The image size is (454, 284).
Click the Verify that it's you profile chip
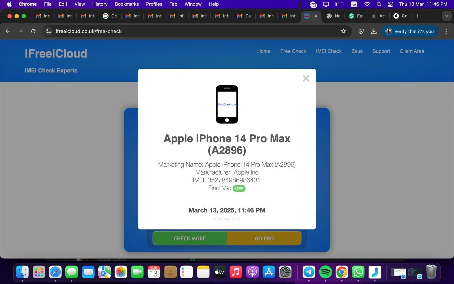point(410,31)
